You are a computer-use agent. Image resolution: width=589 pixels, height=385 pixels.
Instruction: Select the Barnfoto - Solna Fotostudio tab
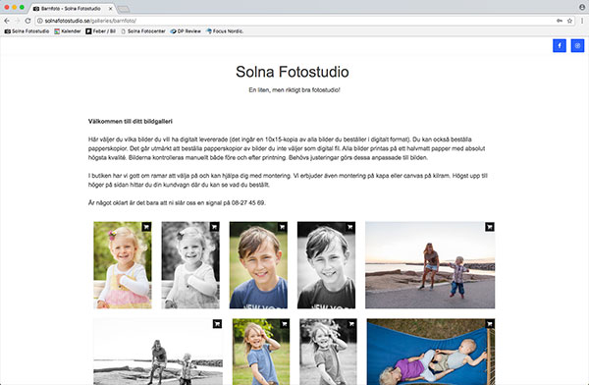click(72, 8)
